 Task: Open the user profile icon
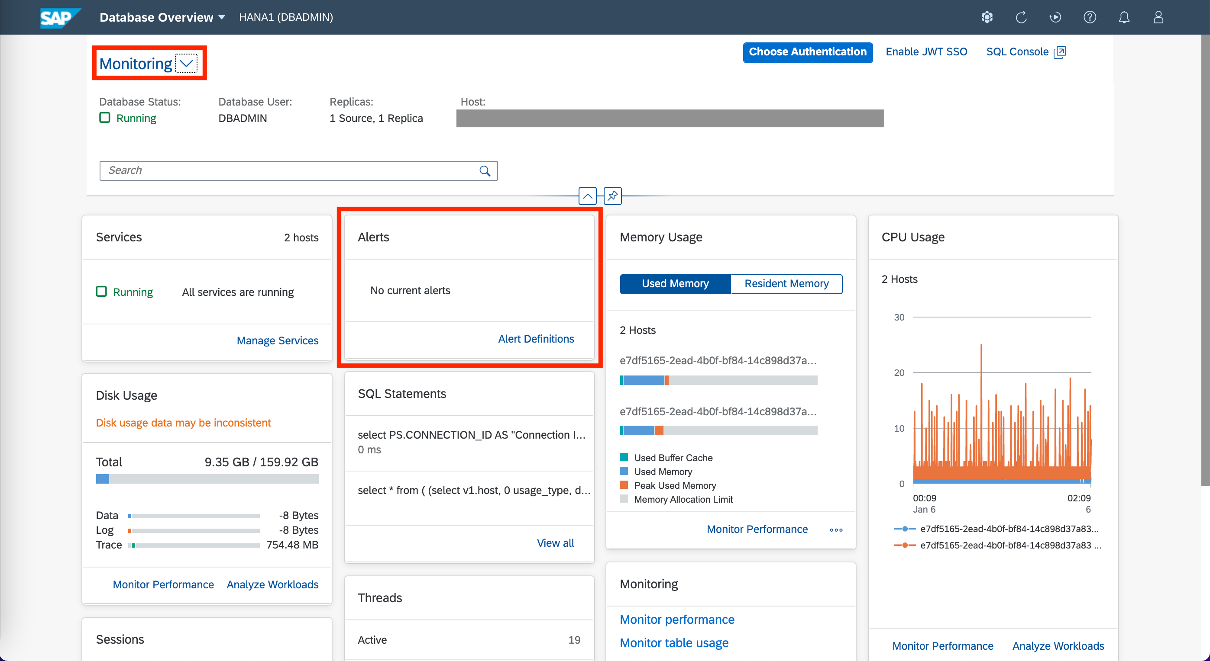click(1158, 17)
